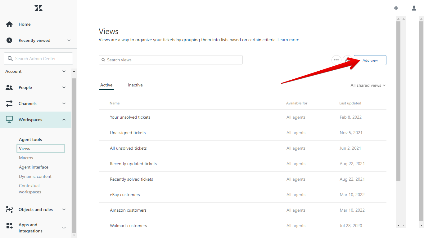Click the Channels arrows icon

(x=9, y=104)
